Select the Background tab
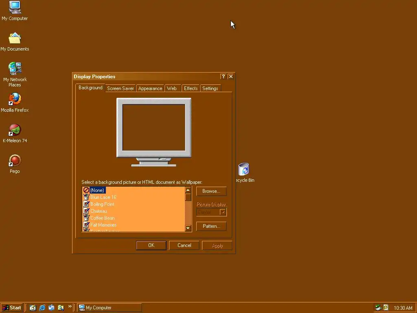The width and height of the screenshot is (417, 313). coord(90,88)
